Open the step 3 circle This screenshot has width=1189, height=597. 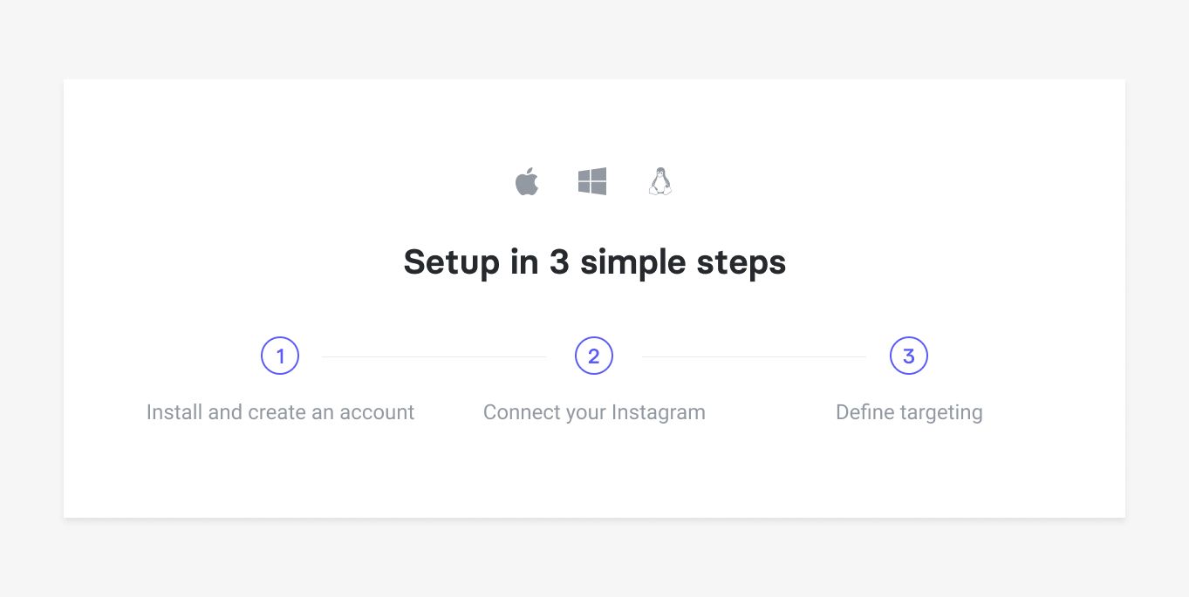point(908,356)
